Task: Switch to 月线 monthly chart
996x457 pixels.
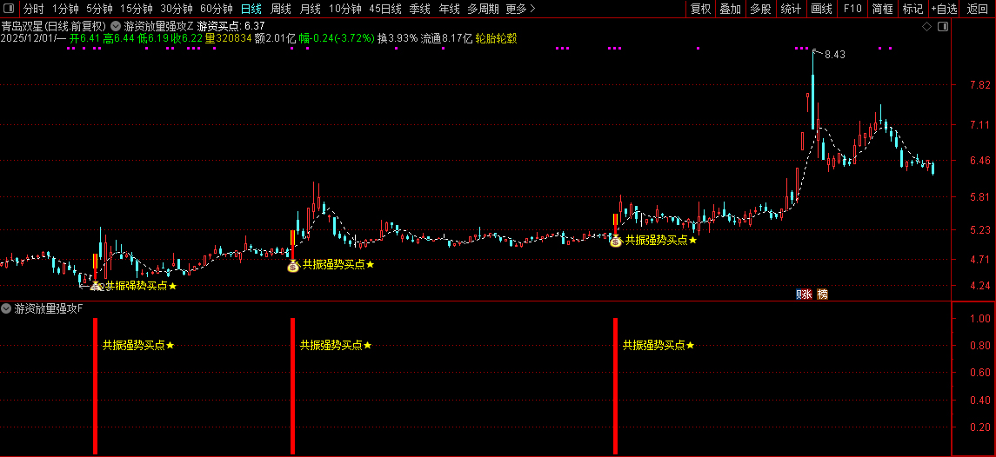Action: click(x=310, y=9)
